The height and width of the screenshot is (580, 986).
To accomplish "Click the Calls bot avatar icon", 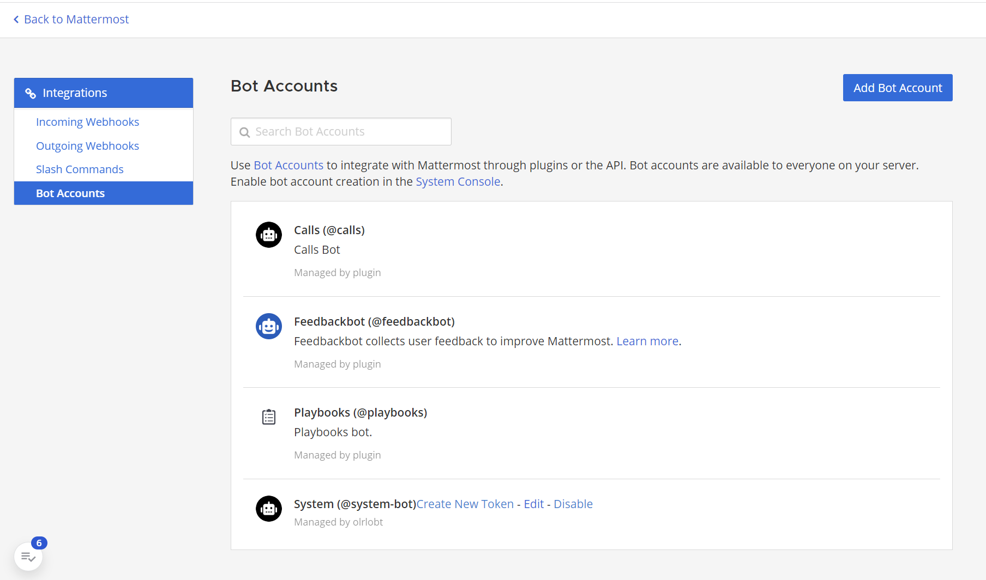I will tap(269, 235).
